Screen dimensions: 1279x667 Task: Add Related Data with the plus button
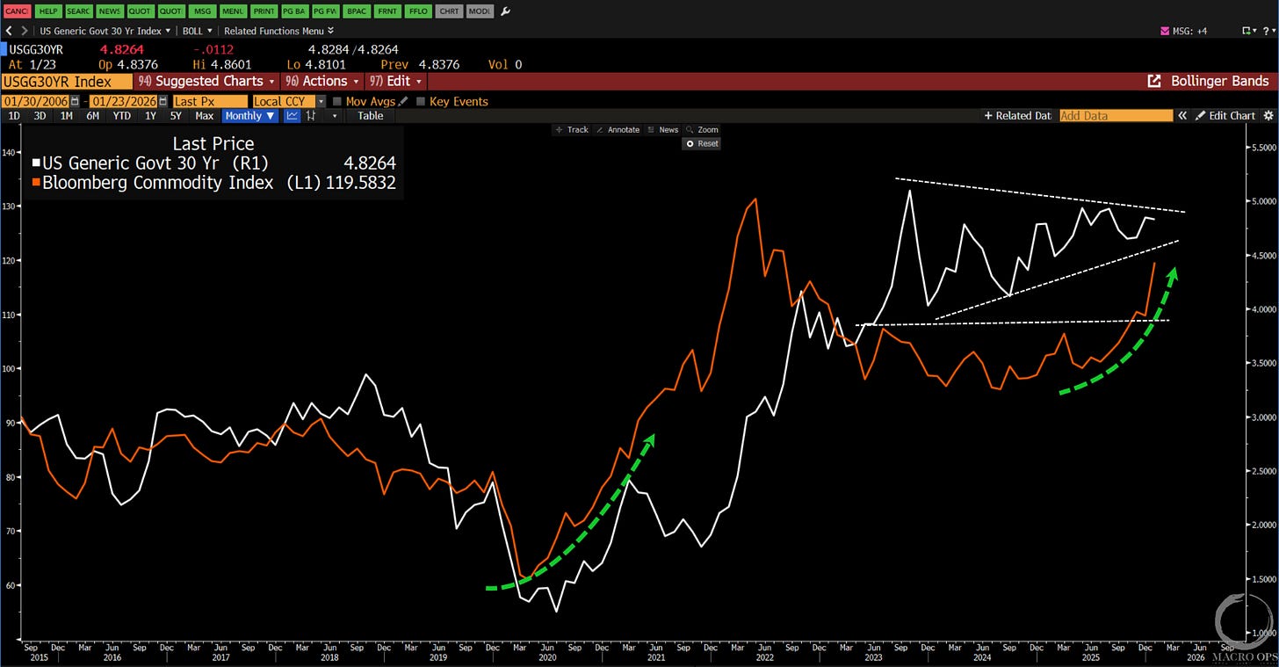click(1017, 115)
